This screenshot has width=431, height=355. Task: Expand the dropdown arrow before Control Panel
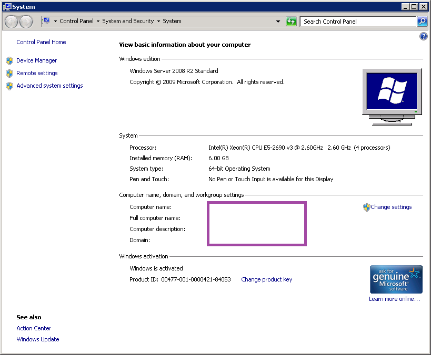coord(55,21)
